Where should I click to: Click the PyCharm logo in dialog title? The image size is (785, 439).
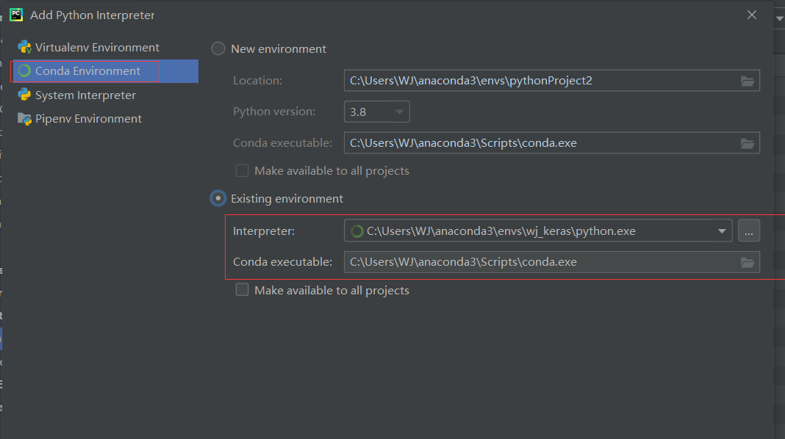point(16,14)
